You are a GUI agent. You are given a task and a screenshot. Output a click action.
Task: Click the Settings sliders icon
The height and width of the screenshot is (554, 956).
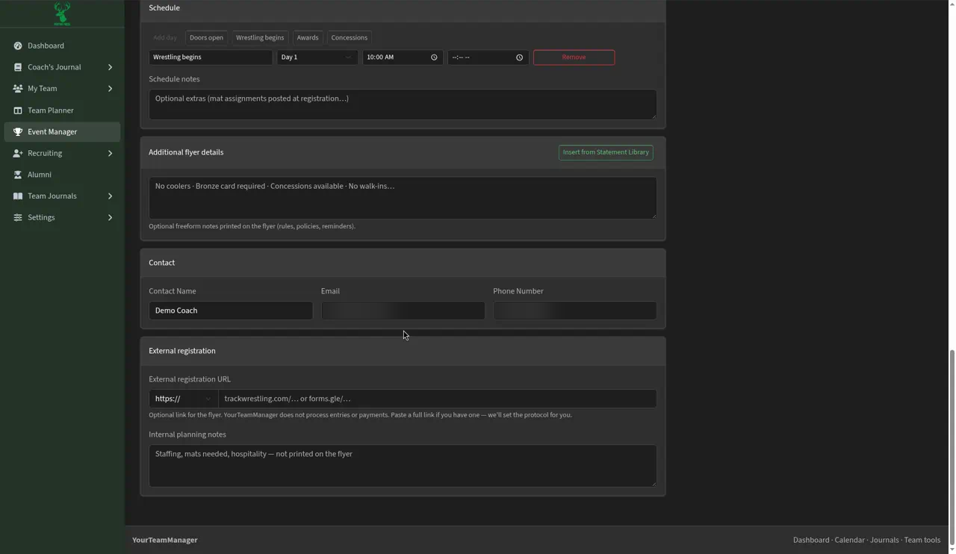(x=18, y=217)
